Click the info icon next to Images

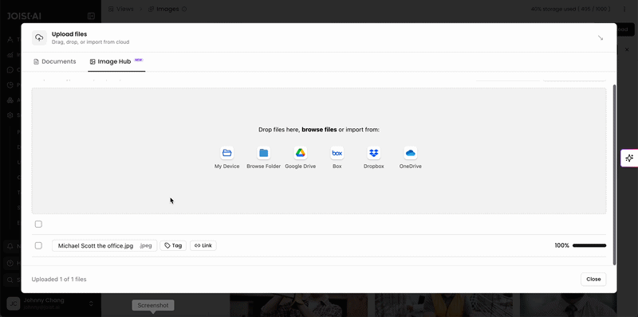[x=184, y=9]
